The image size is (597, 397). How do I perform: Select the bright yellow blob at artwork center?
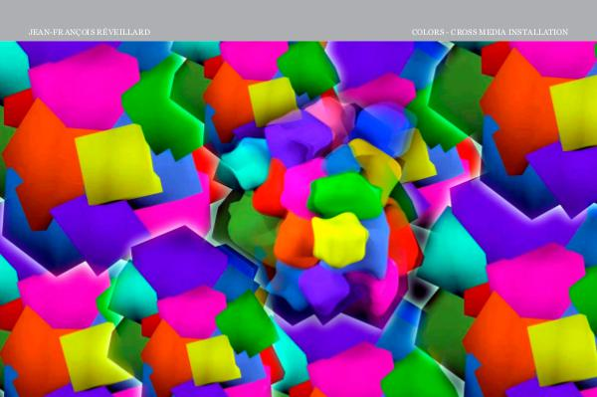point(339,240)
